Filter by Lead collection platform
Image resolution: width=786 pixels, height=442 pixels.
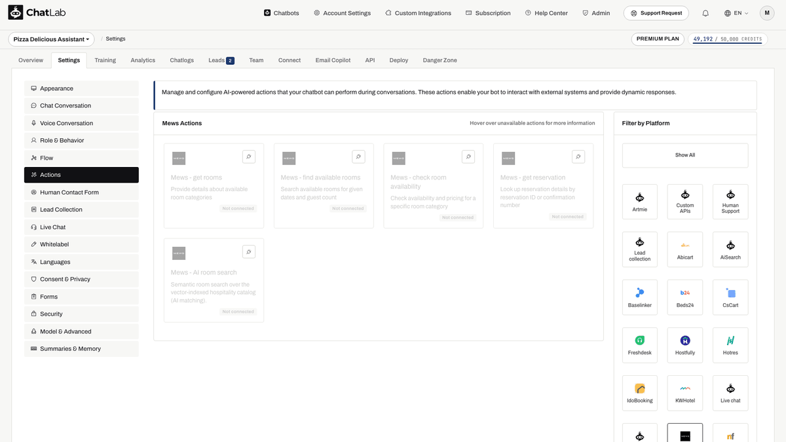tap(640, 249)
